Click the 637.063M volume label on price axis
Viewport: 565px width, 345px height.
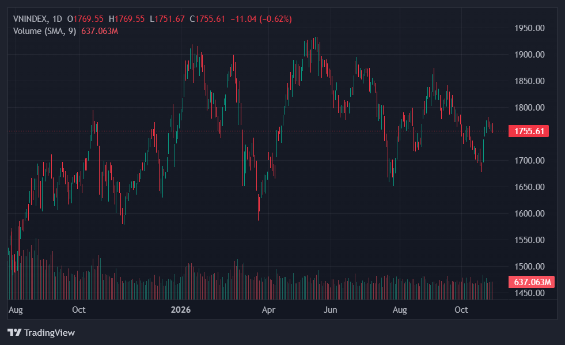pyautogui.click(x=532, y=282)
